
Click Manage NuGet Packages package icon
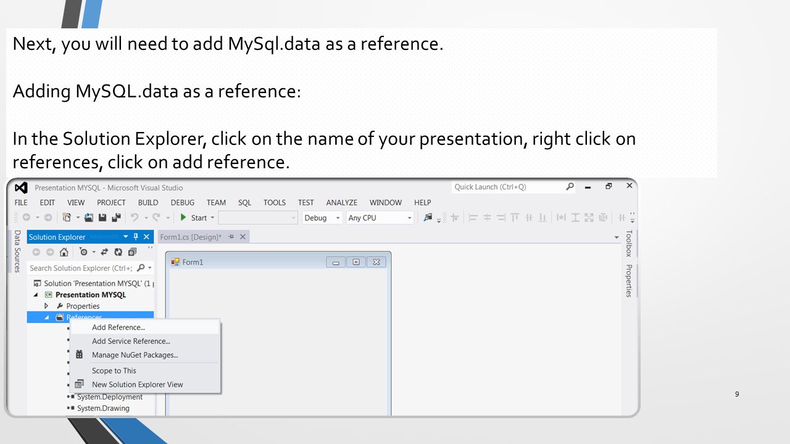coord(79,355)
